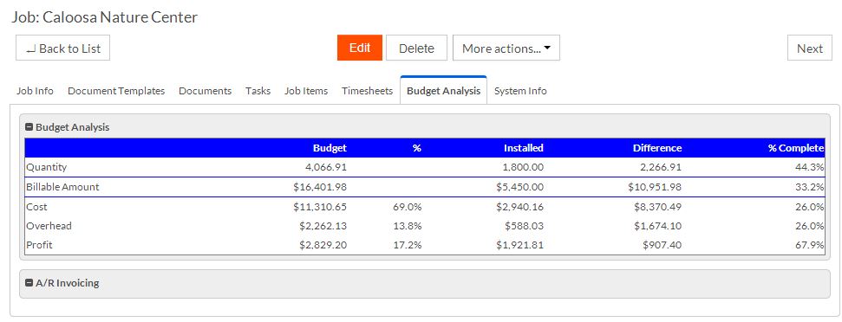This screenshot has height=322, width=842.
Task: Click the Billable Amount row label
Action: point(62,187)
